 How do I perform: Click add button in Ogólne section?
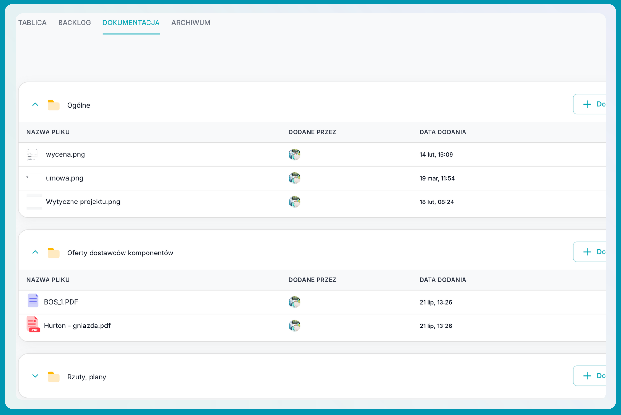tap(591, 104)
